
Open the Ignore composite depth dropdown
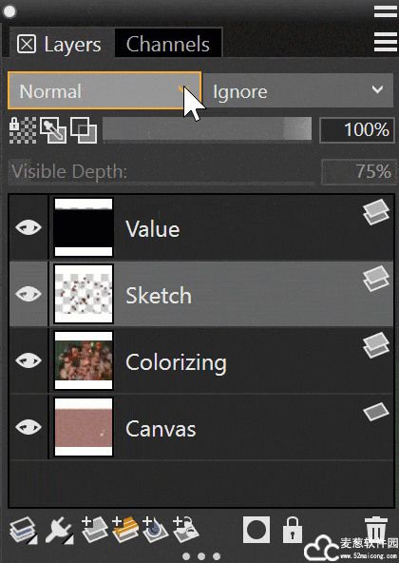(x=297, y=90)
